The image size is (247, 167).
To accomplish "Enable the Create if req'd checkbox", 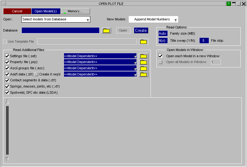I will coord(36,74).
